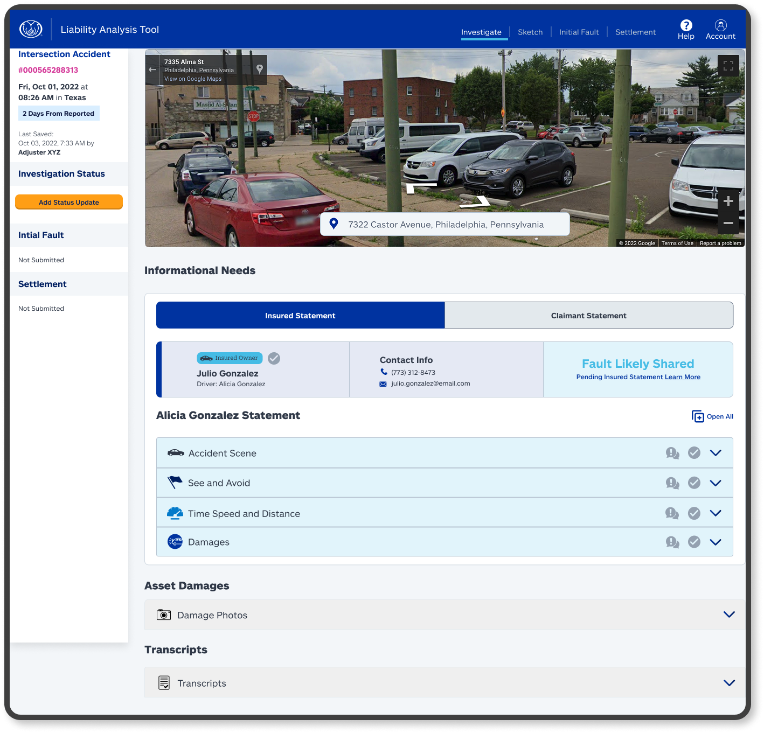Image resolution: width=764 pixels, height=733 pixels.
Task: Expand the Damages section chevron
Action: (x=716, y=542)
